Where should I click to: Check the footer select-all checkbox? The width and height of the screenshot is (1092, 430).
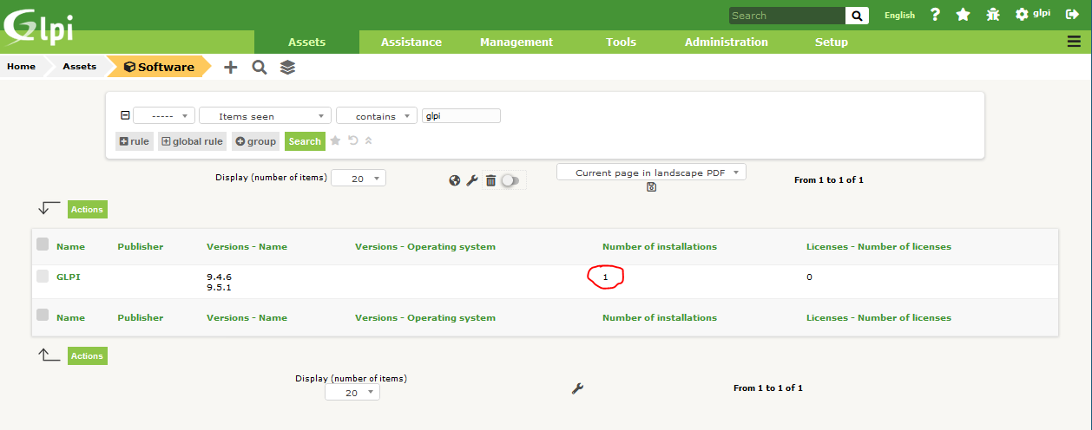(43, 316)
